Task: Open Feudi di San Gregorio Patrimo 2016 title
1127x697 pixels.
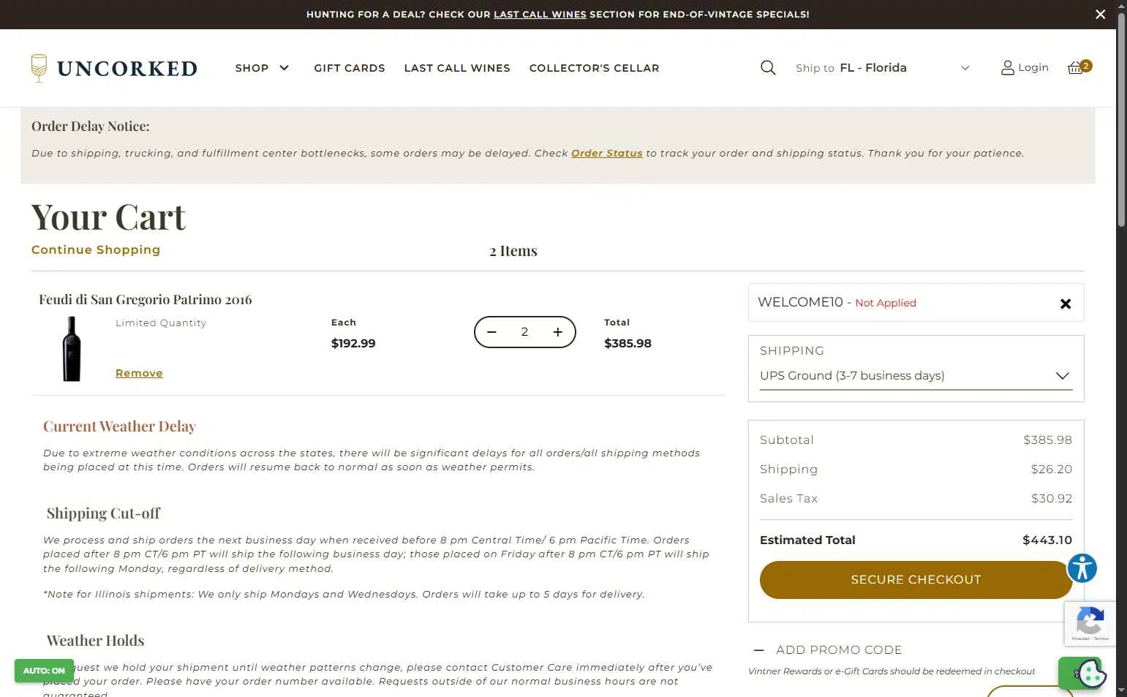Action: [145, 300]
